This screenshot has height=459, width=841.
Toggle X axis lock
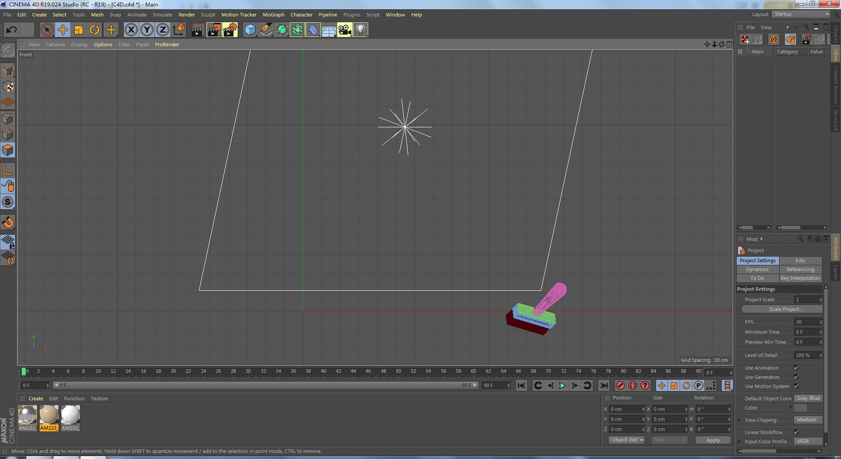click(131, 30)
